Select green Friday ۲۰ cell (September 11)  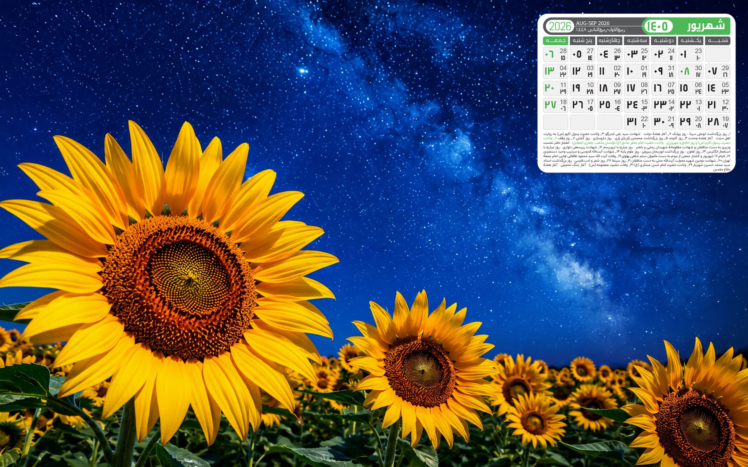pos(556,88)
